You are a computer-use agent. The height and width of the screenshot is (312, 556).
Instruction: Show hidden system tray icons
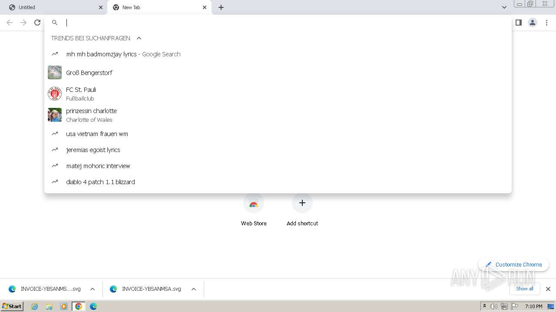coord(484,306)
